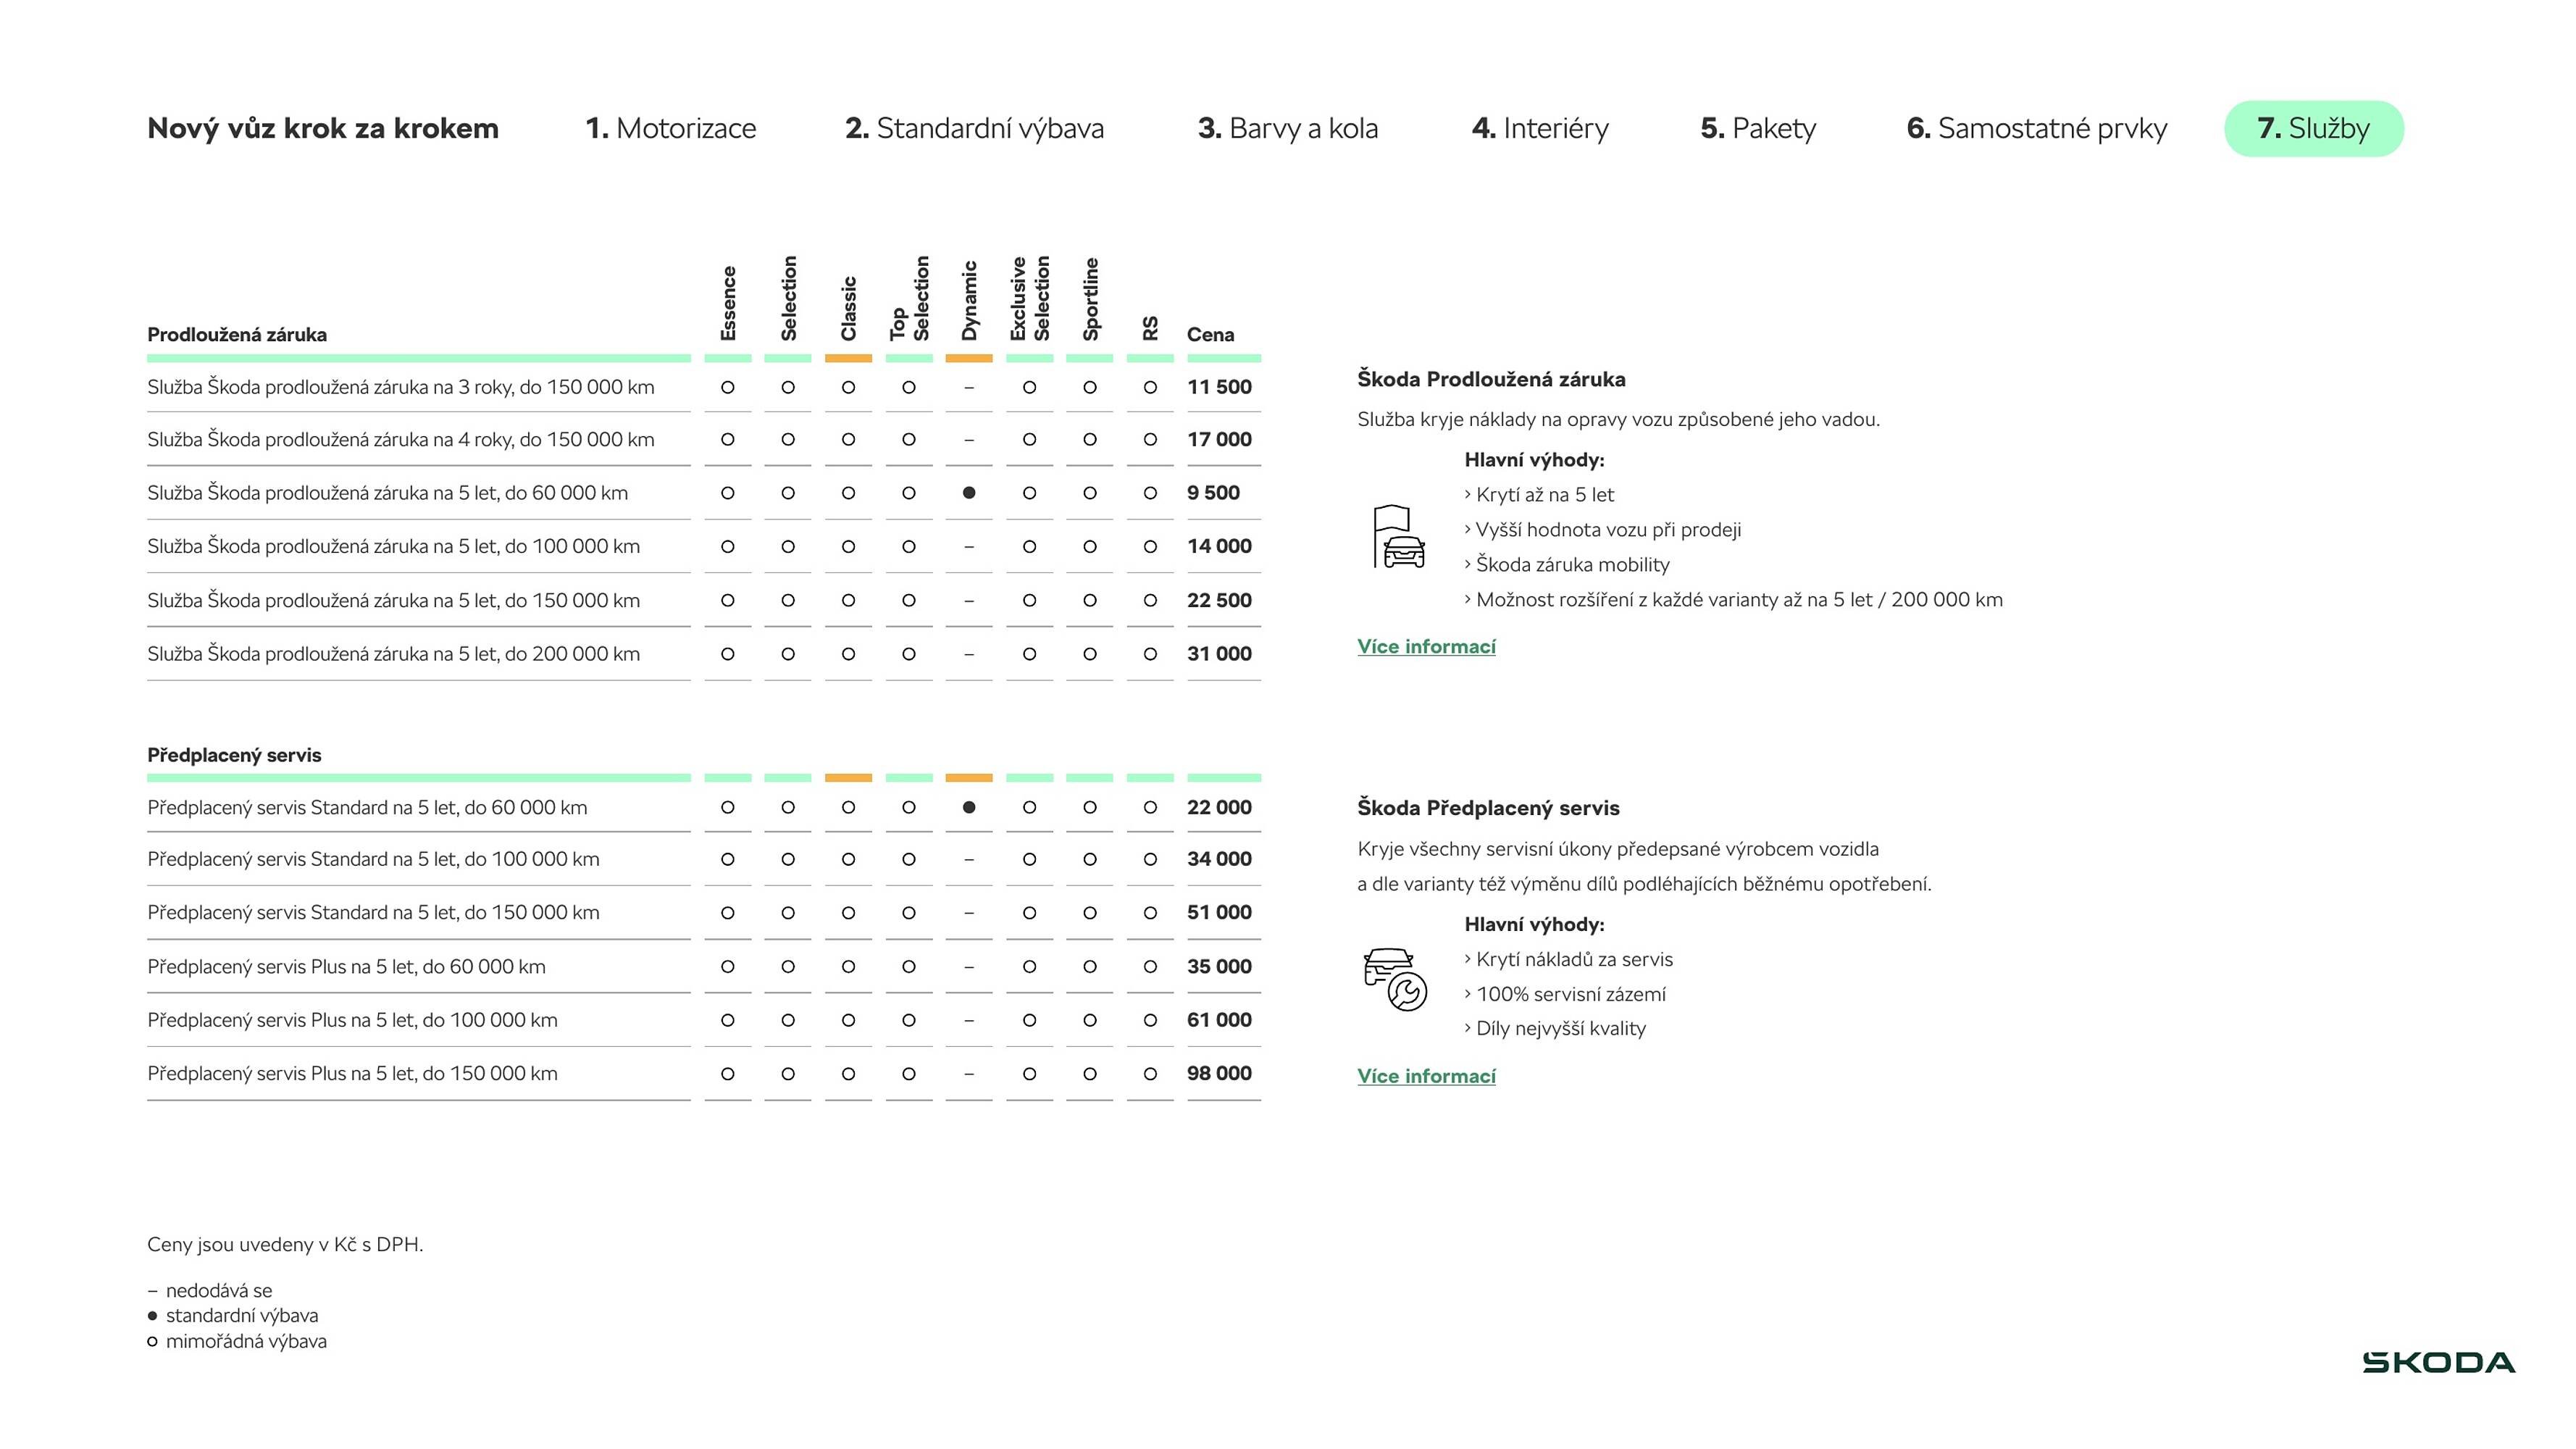This screenshot has height=1449, width=2576.
Task: Open Více informací under Prodloužená záruka
Action: 1426,647
